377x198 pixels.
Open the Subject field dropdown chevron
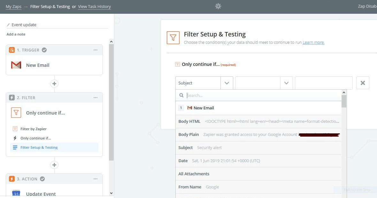pos(227,83)
